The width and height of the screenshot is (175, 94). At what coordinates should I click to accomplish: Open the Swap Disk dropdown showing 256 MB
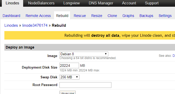pyautogui.click(x=69, y=77)
